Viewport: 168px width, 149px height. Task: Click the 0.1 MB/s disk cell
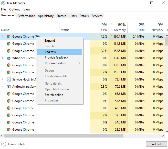pyautogui.click(x=137, y=37)
